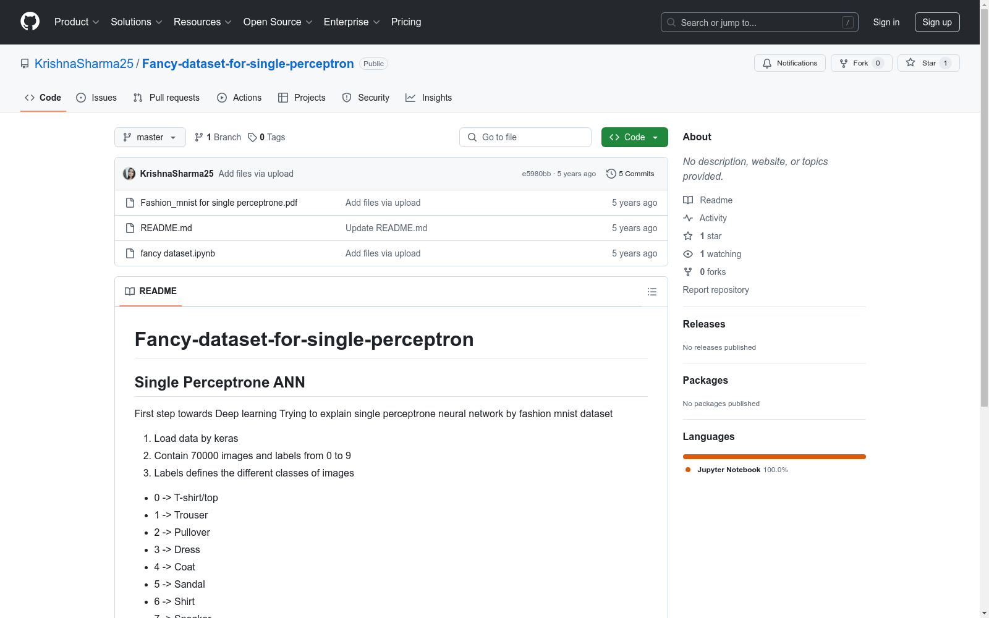Viewport: 989px width, 618px height.
Task: Open commit hash e5980bb
Action: coord(537,174)
